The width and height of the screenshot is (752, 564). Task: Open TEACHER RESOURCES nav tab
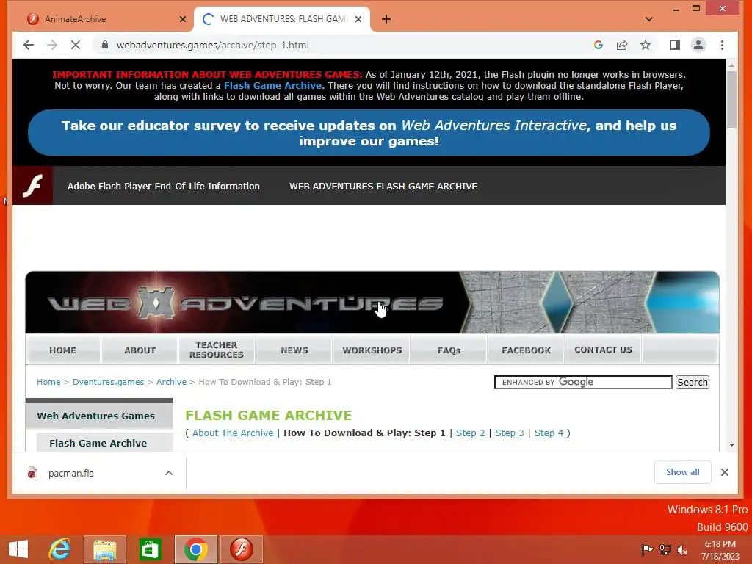point(217,350)
